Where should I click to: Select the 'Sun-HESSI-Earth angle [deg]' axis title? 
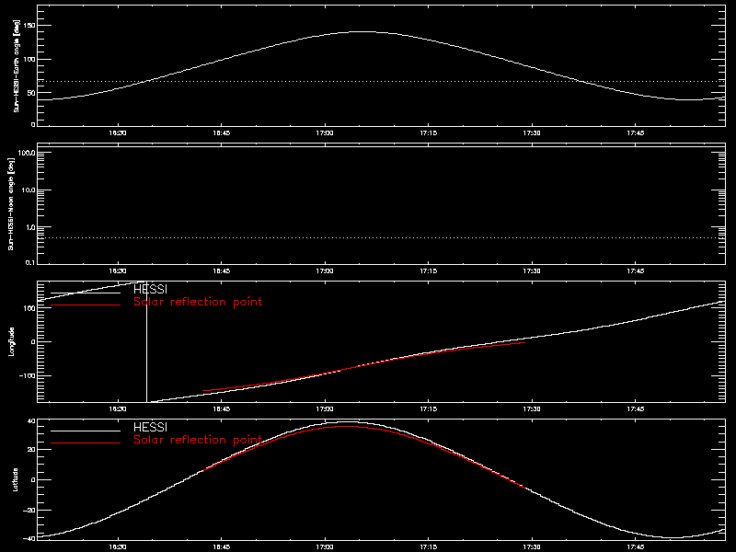17,65
